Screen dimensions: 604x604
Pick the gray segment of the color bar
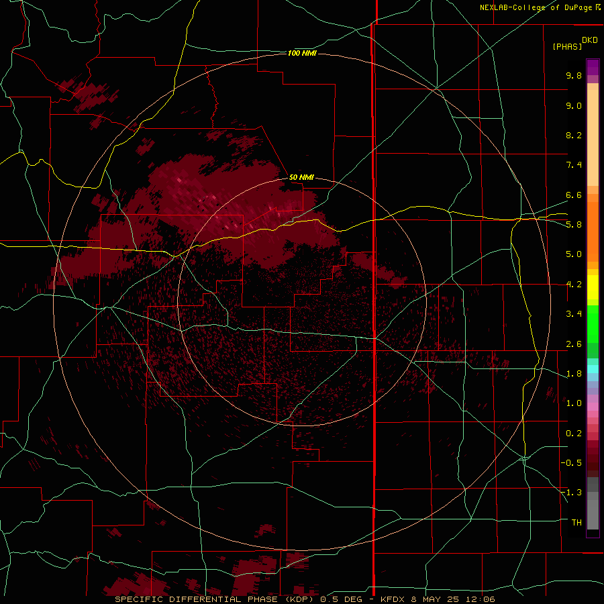click(x=593, y=505)
